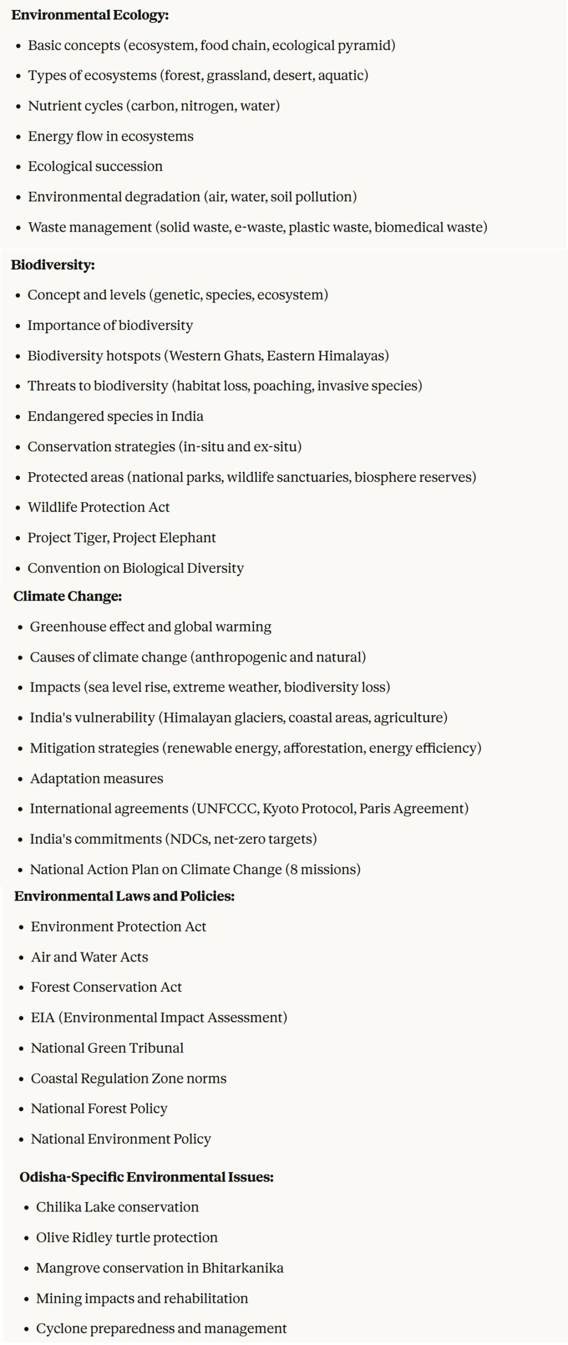Click the International agreements bullet item

point(249,809)
